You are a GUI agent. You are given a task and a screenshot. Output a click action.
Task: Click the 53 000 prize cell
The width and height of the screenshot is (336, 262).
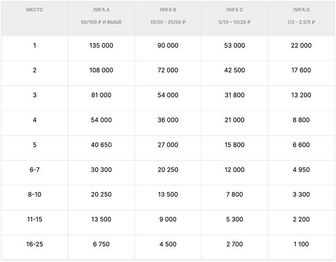click(x=235, y=46)
